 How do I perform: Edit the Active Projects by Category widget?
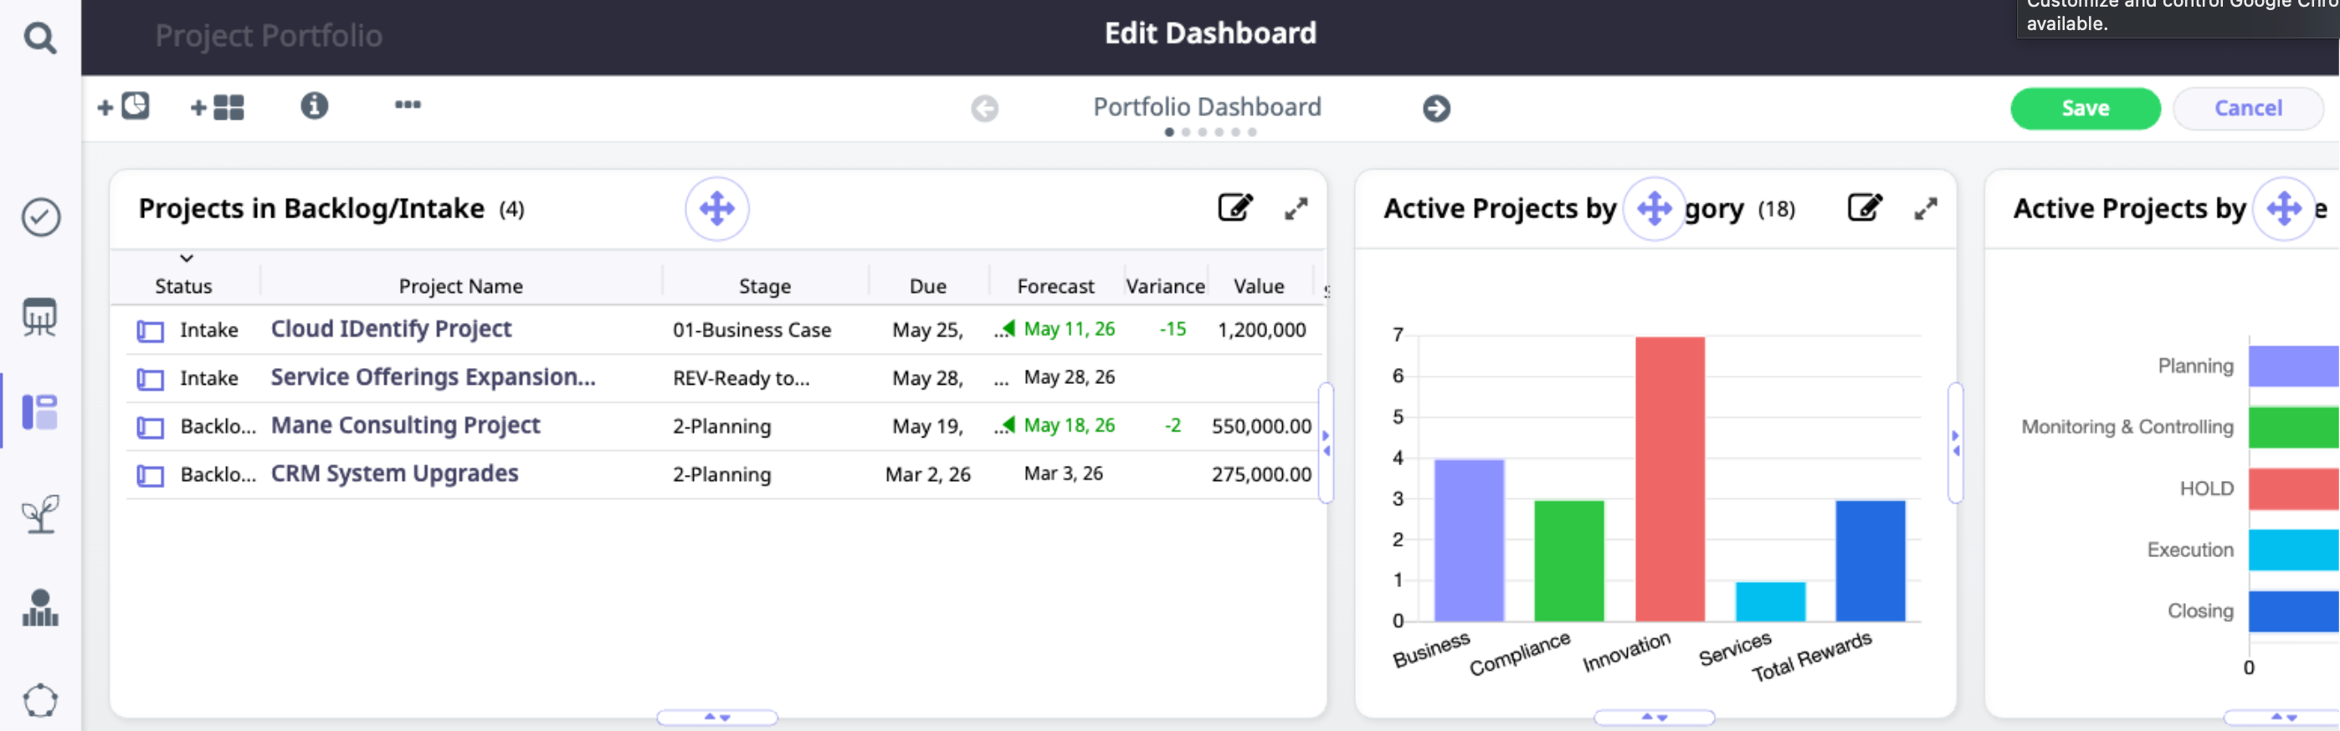[x=1864, y=208]
